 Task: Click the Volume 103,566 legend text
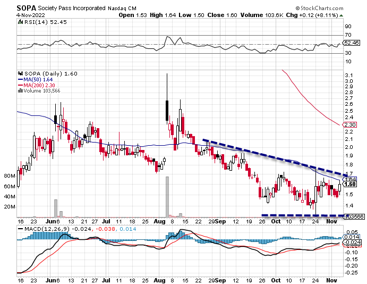pyautogui.click(x=42, y=91)
